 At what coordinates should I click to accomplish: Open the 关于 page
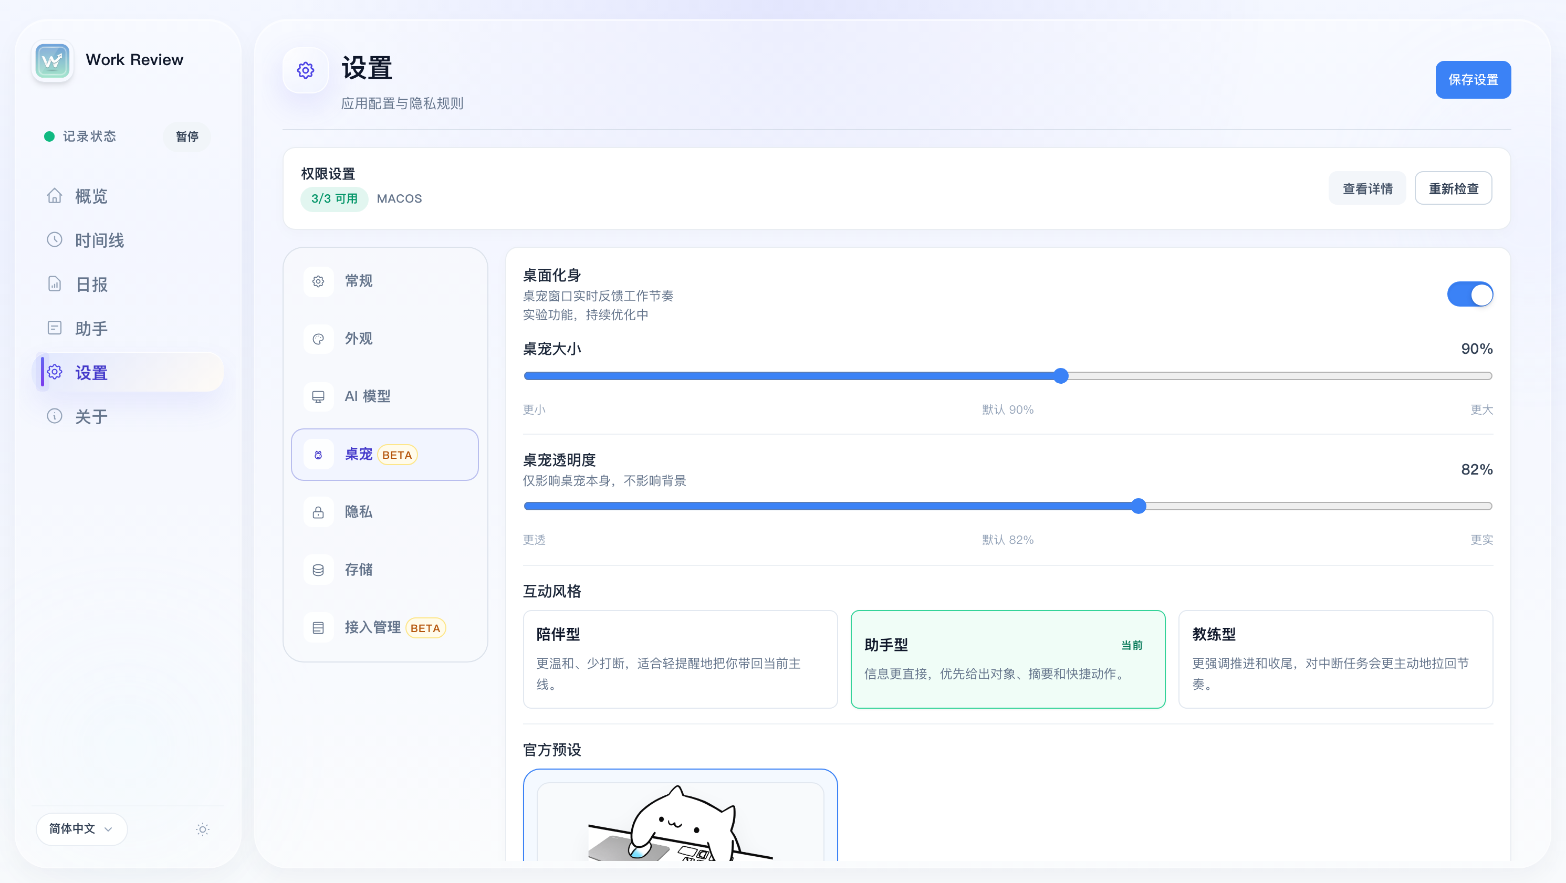click(128, 416)
